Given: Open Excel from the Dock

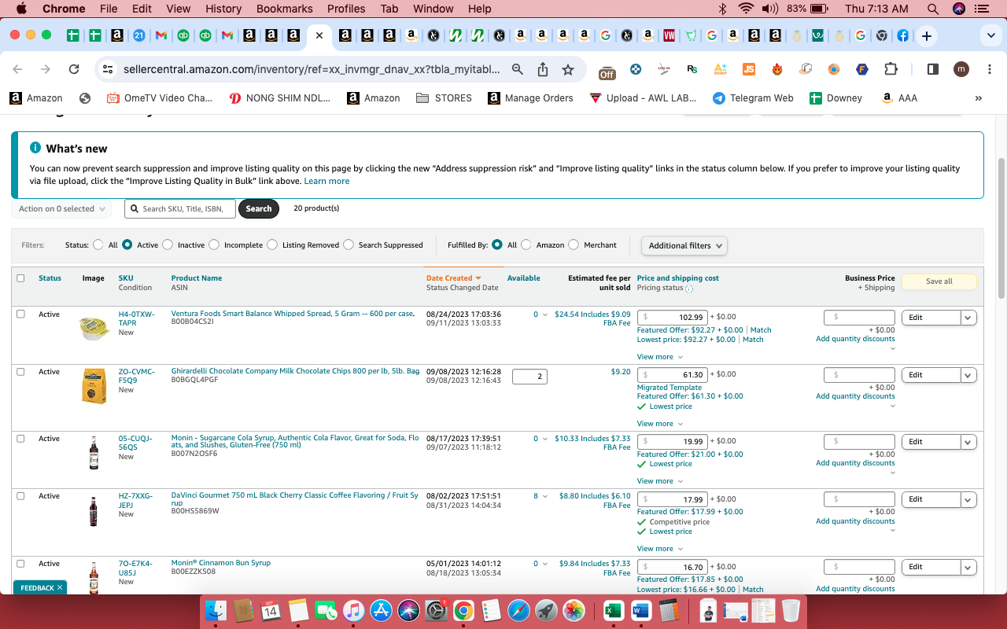Looking at the screenshot, I should click(x=613, y=610).
